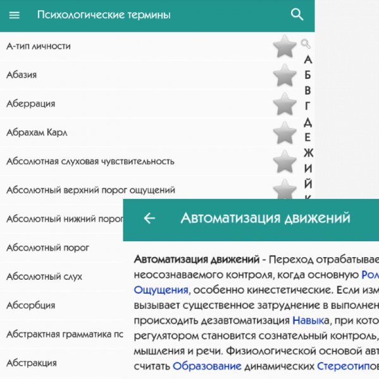Go back from Автоматизация движений page
The height and width of the screenshot is (379, 379).
point(149,219)
